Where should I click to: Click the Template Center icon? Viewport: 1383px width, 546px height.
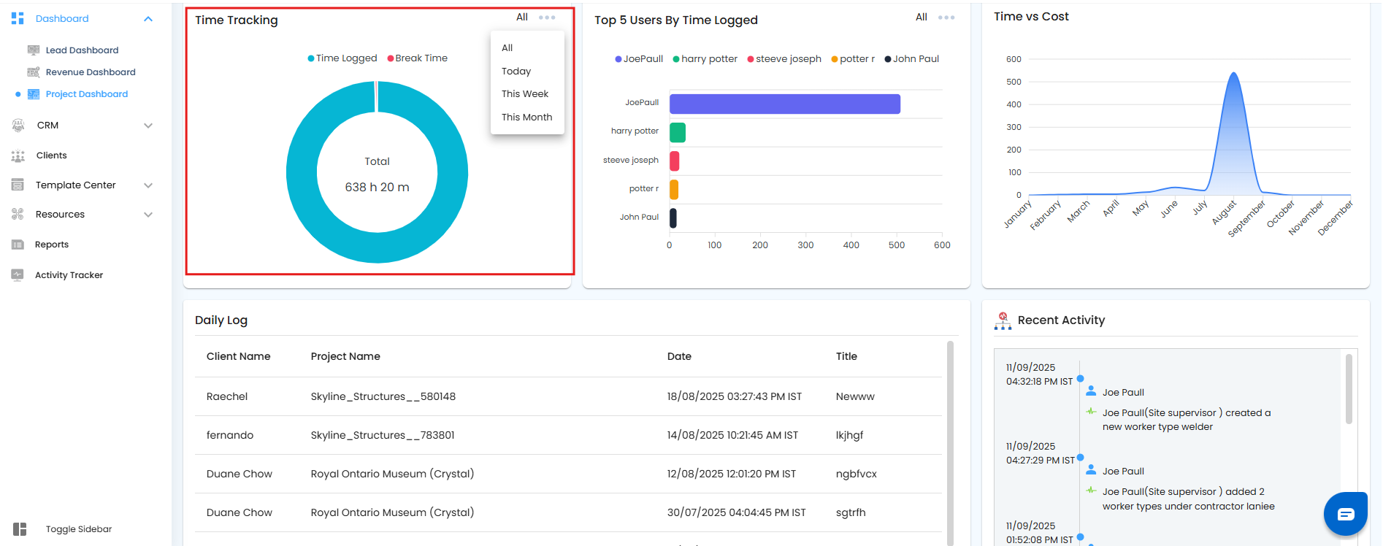(18, 185)
